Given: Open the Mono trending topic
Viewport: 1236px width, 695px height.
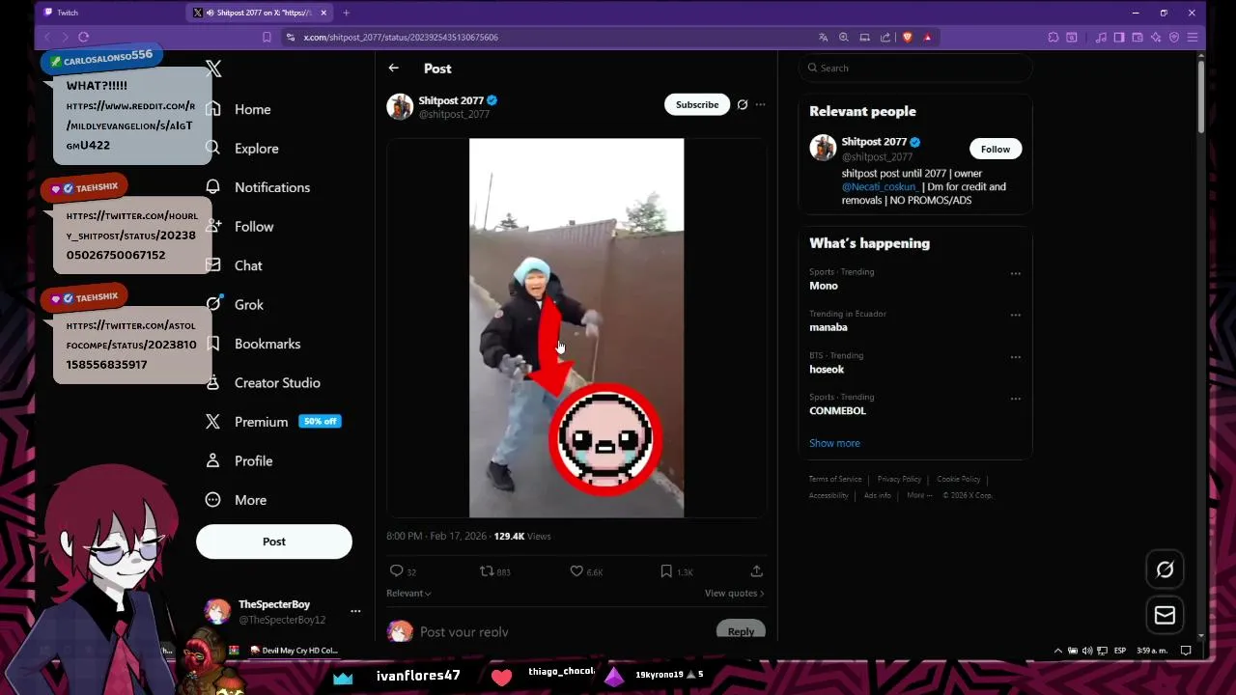Looking at the screenshot, I should point(824,286).
